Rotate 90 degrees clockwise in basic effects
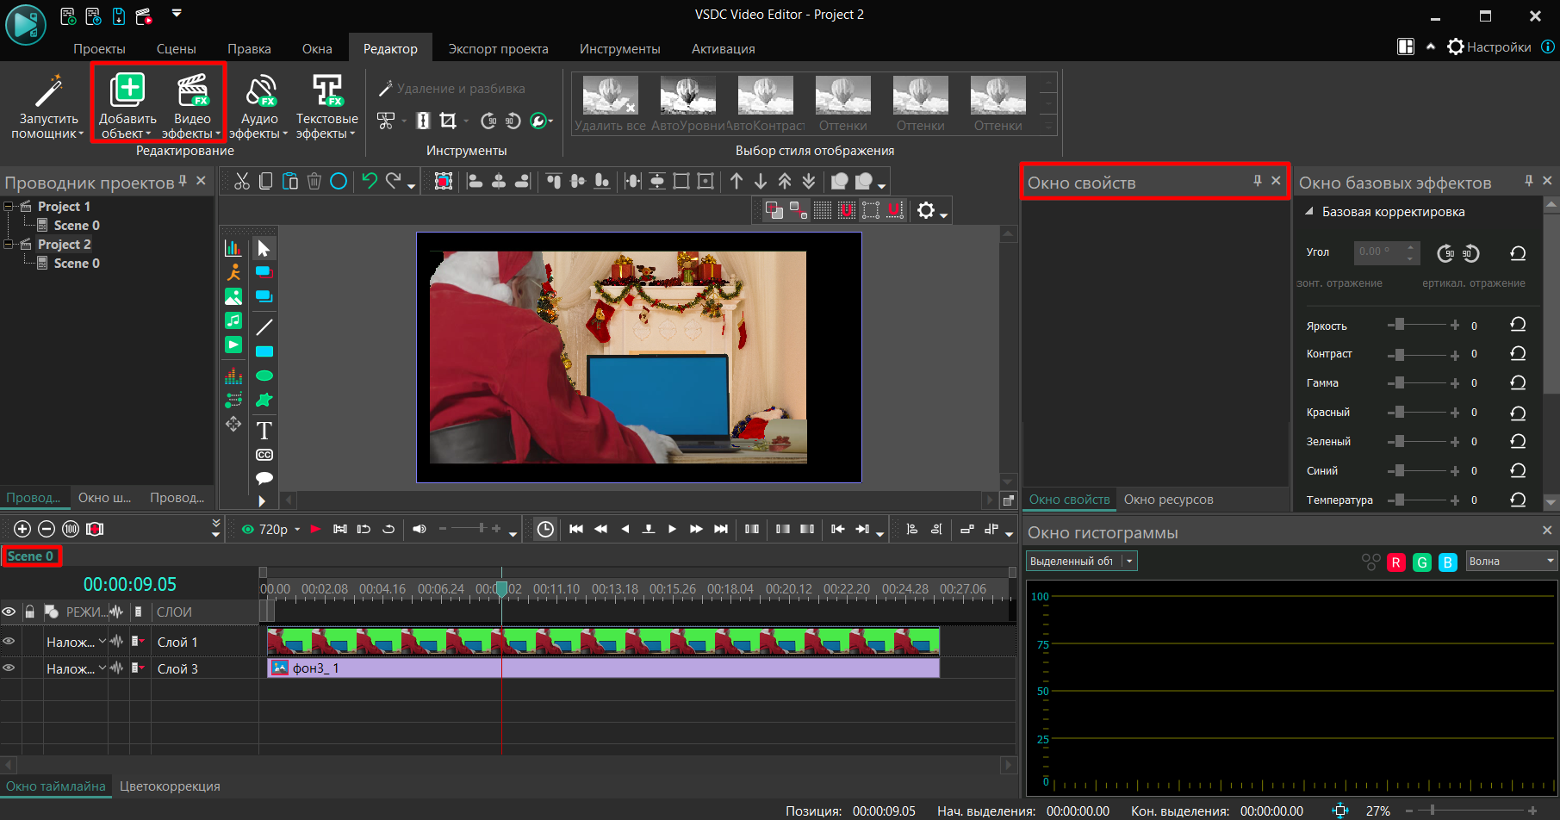 coord(1446,253)
